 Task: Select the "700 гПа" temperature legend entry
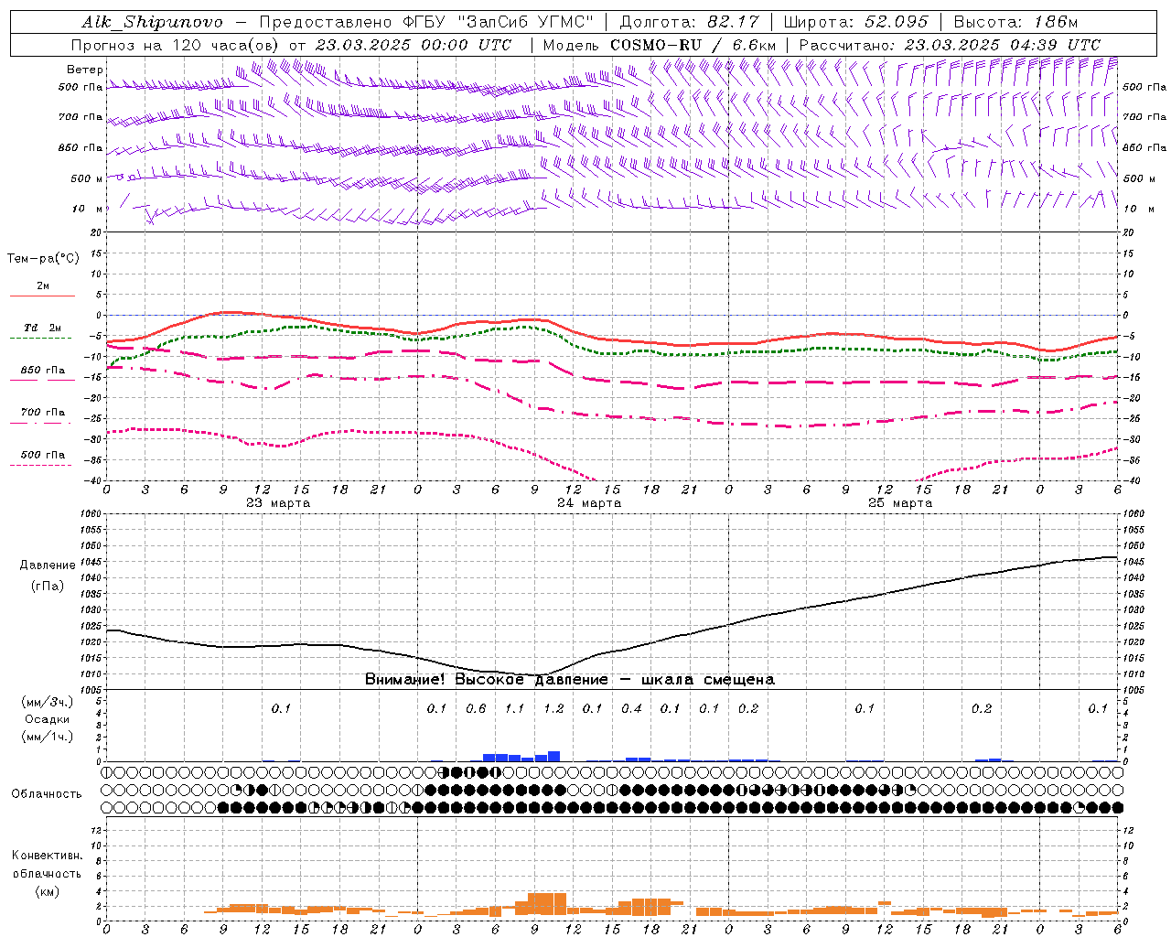click(x=43, y=413)
